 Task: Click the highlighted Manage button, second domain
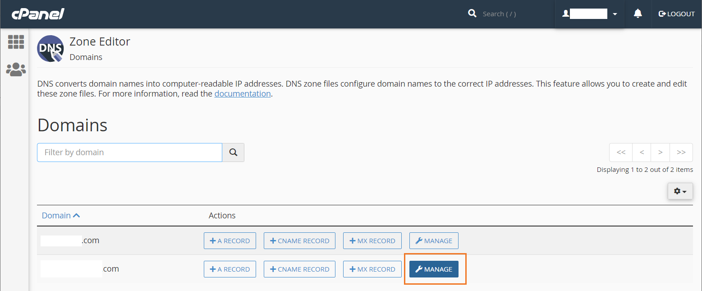tap(434, 269)
